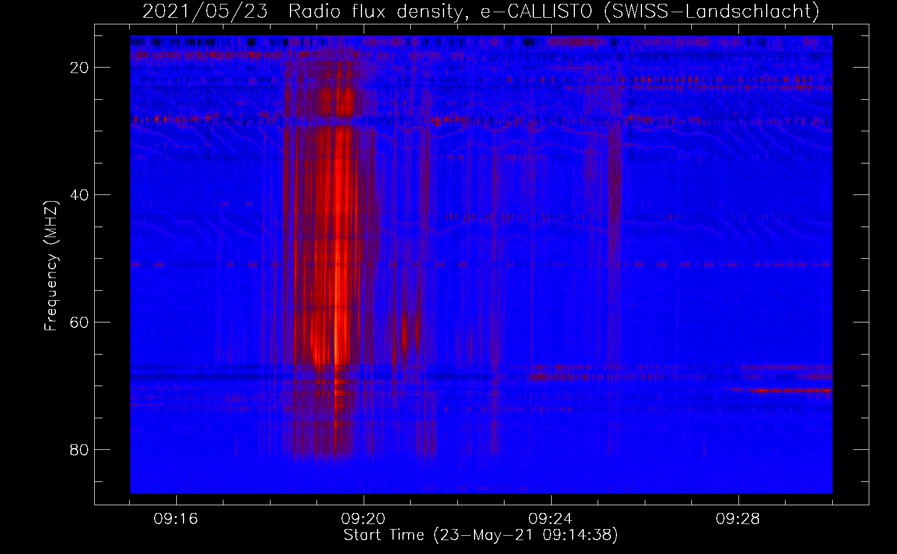
Task: Click the 60 MHz frequency tick label
Action: coord(79,322)
